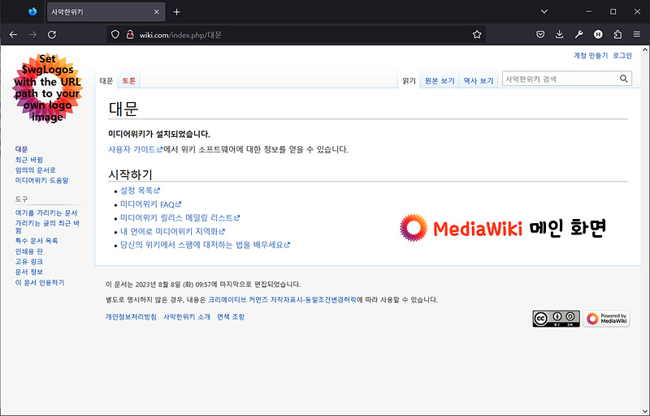The height and width of the screenshot is (416, 650).
Task: Open 미디어위키 릴리스 메일링 리스트 link
Action: tap(180, 217)
